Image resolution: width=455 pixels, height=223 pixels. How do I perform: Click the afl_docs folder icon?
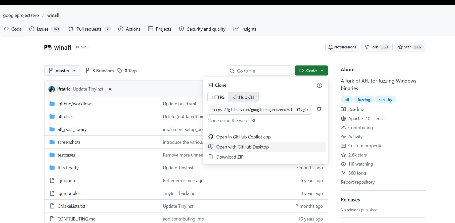(52, 116)
